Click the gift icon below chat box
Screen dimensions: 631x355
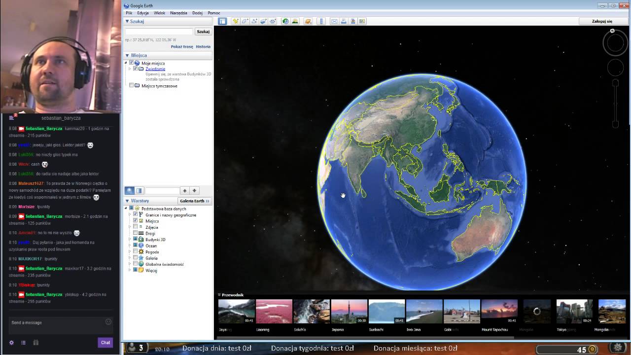35,342
